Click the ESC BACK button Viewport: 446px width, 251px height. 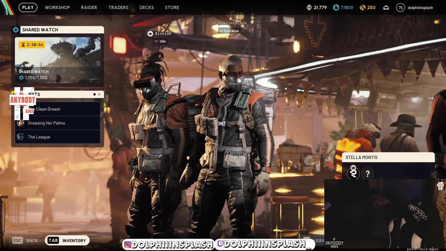[25, 241]
